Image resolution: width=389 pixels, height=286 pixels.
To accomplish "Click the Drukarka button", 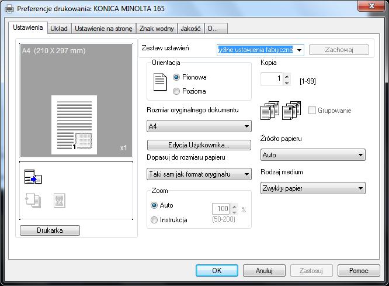I will tap(50, 230).
